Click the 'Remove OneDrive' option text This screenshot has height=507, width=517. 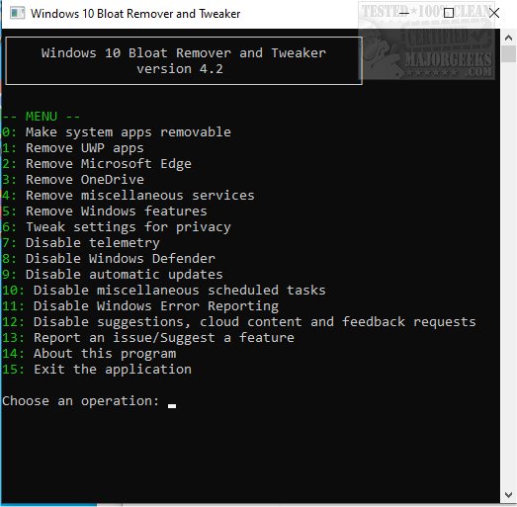click(x=85, y=180)
